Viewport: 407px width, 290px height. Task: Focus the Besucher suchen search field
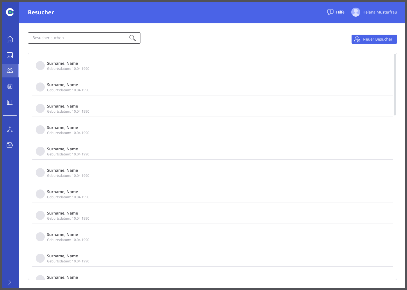pos(84,38)
